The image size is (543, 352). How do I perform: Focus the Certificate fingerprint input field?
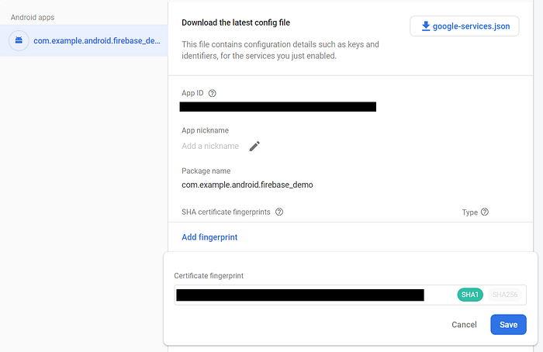(x=350, y=295)
